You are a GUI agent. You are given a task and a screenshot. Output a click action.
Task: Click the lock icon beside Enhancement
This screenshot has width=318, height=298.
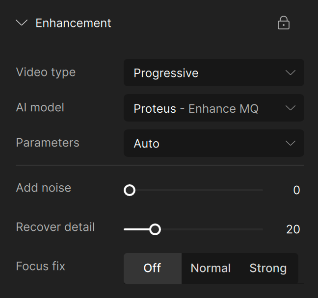[284, 23]
